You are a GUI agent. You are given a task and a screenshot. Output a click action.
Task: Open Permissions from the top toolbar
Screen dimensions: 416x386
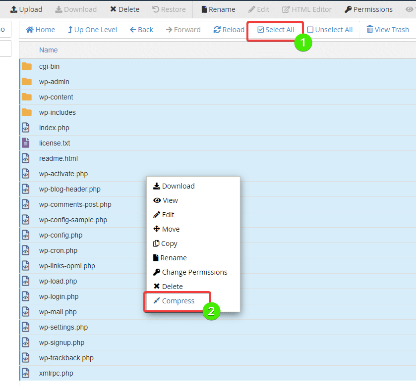(368, 9)
